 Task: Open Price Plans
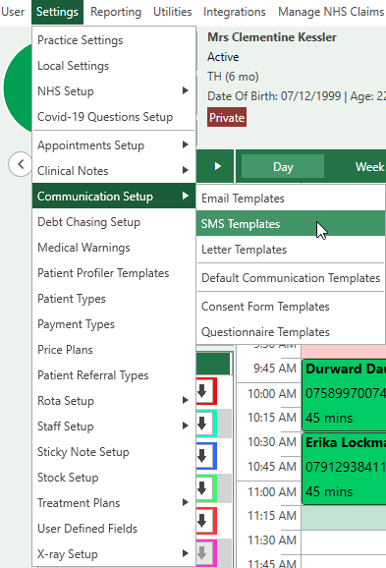[x=114, y=350]
